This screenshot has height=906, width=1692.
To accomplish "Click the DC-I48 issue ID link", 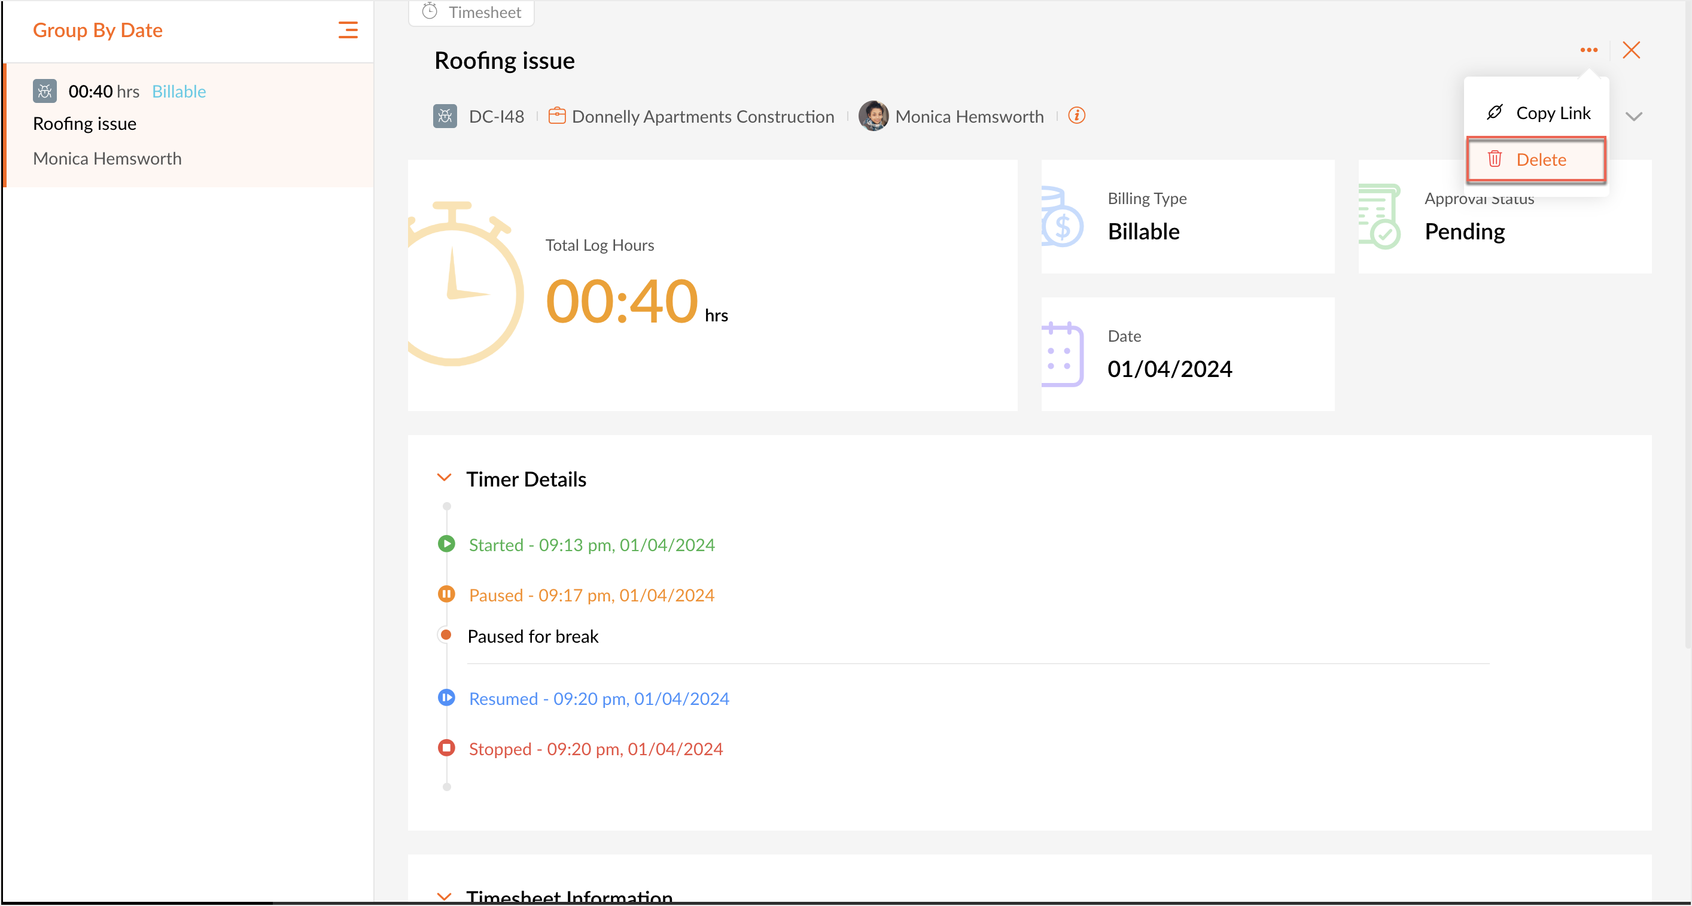I will pyautogui.click(x=496, y=116).
